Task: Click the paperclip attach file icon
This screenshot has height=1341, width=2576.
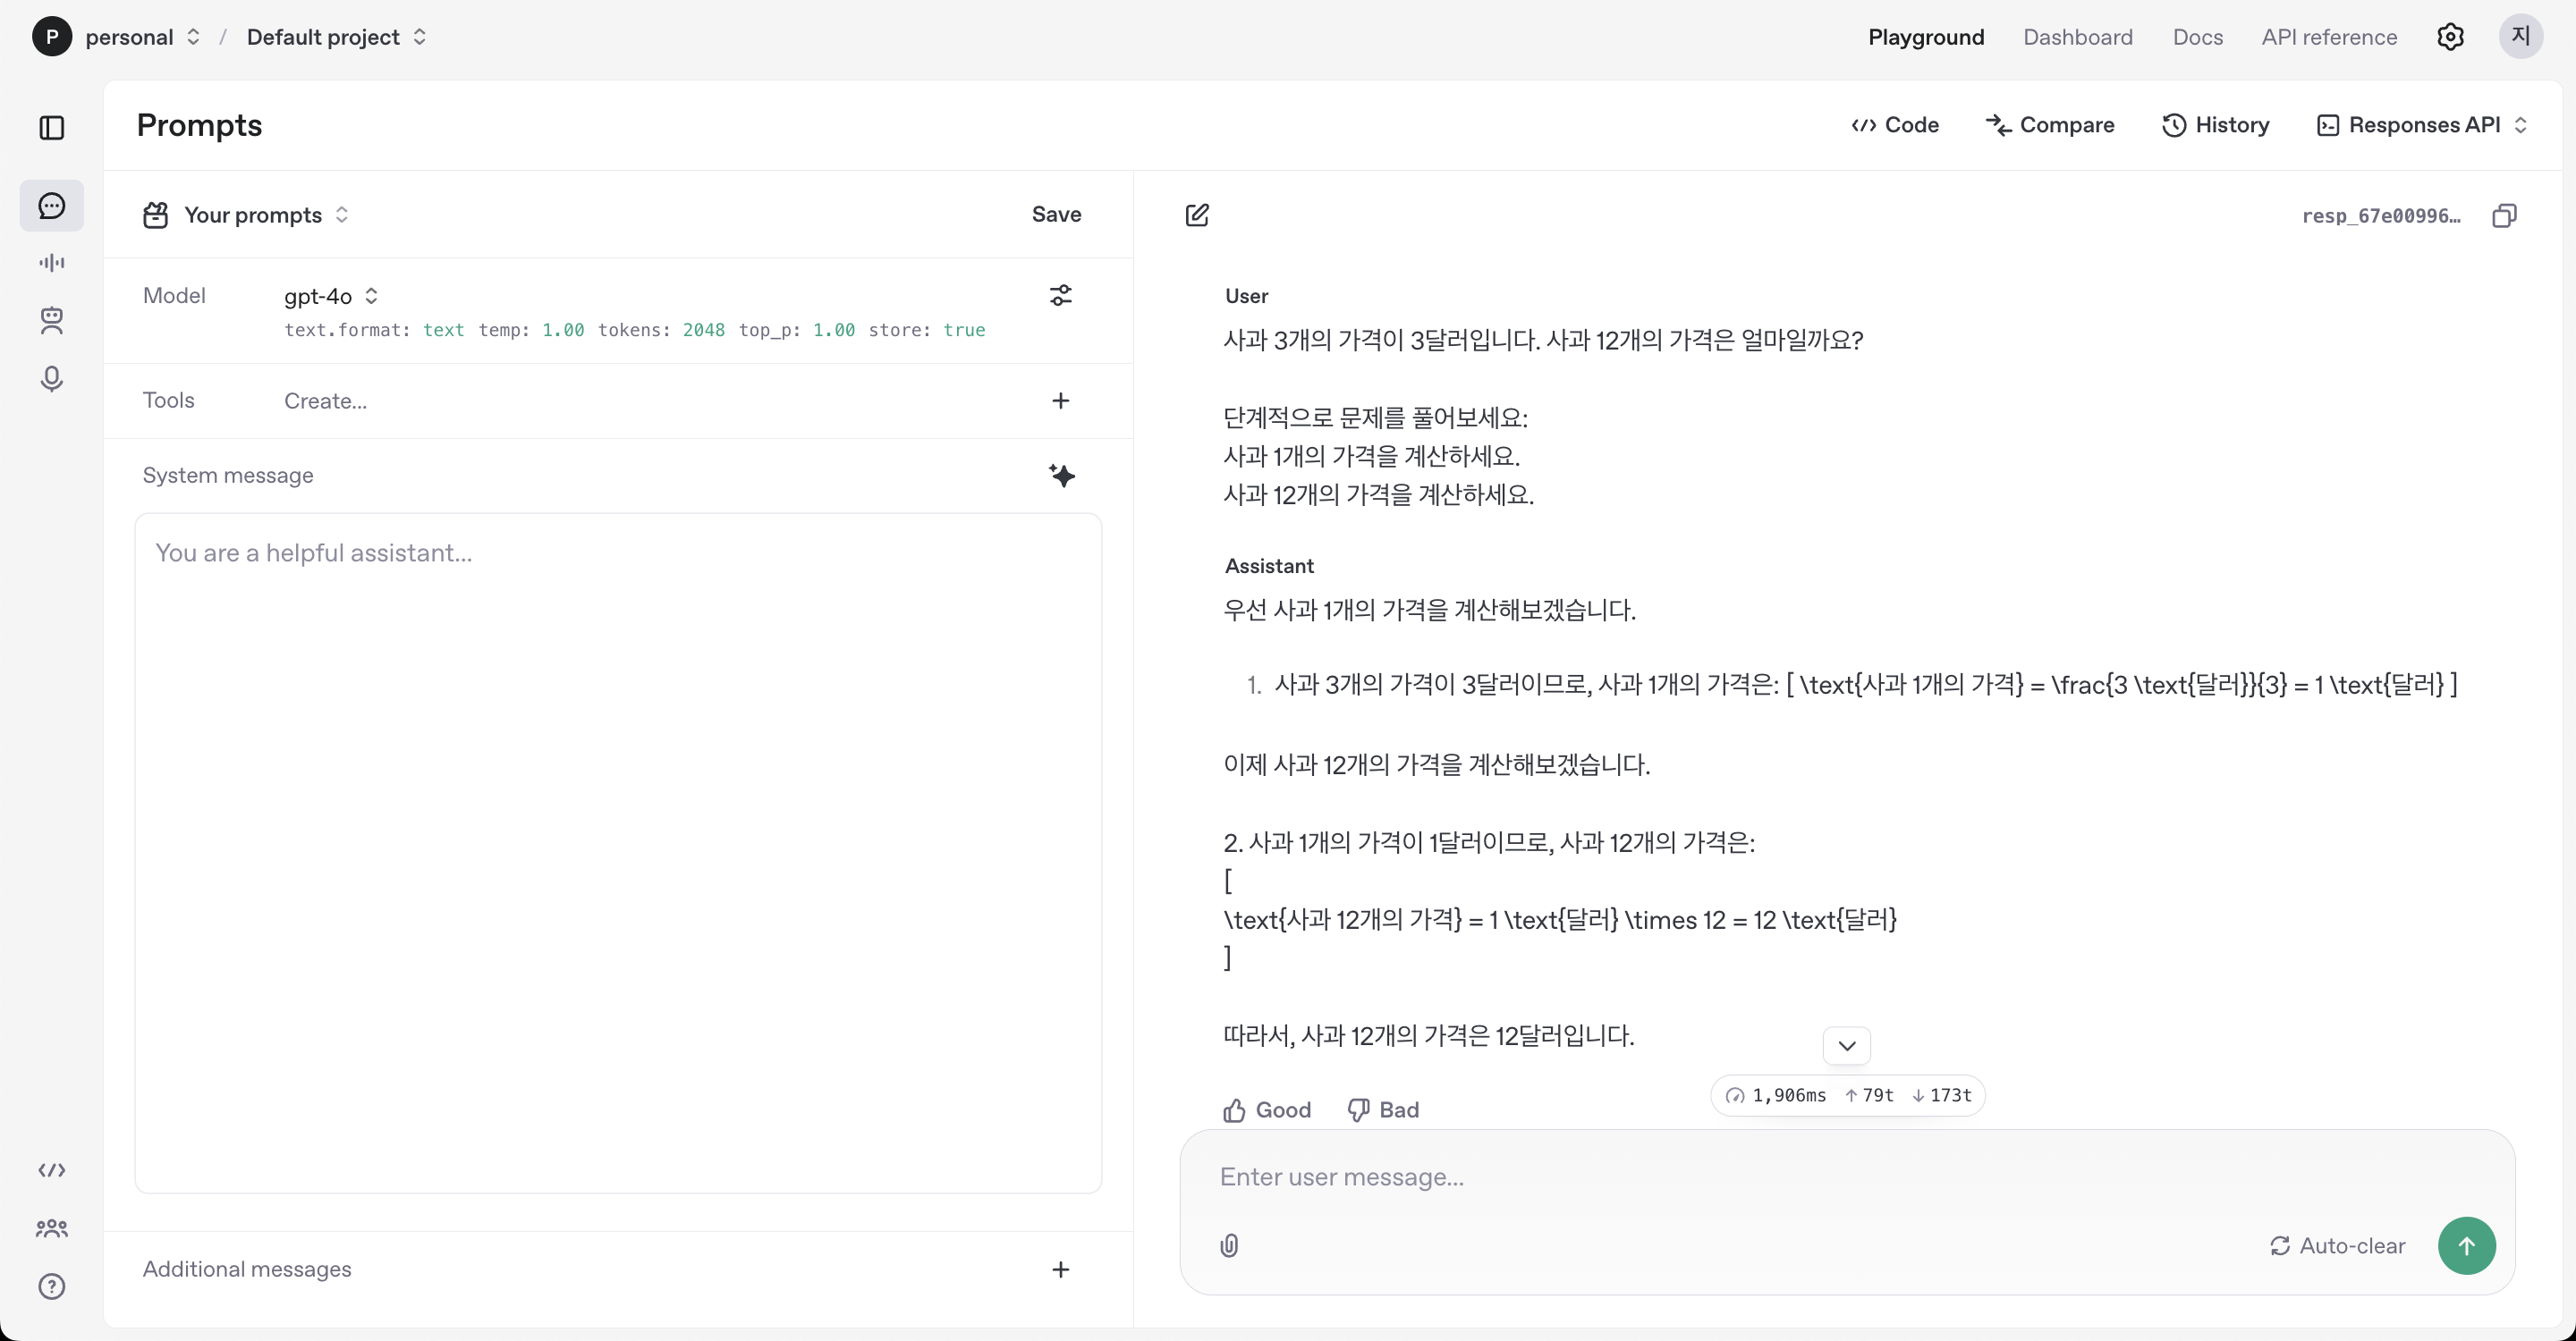Action: point(1229,1245)
